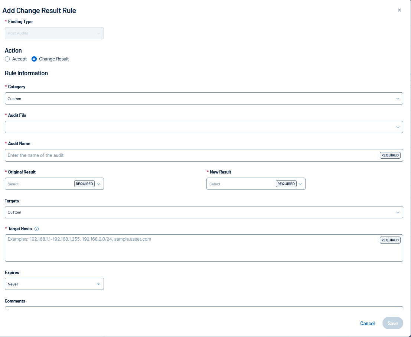The width and height of the screenshot is (411, 337).
Task: Click the Audit File chevron arrow
Action: pos(398,127)
